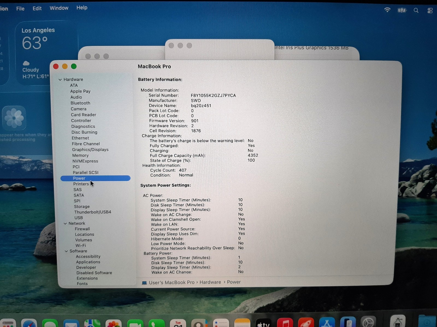The image size is (437, 327).
Task: Select Printers in the sidebar
Action: click(x=81, y=184)
